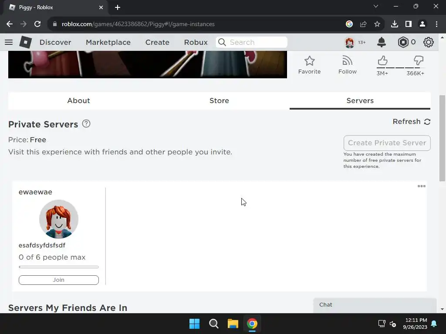Share this page from address bar
The image size is (446, 334).
click(x=363, y=24)
